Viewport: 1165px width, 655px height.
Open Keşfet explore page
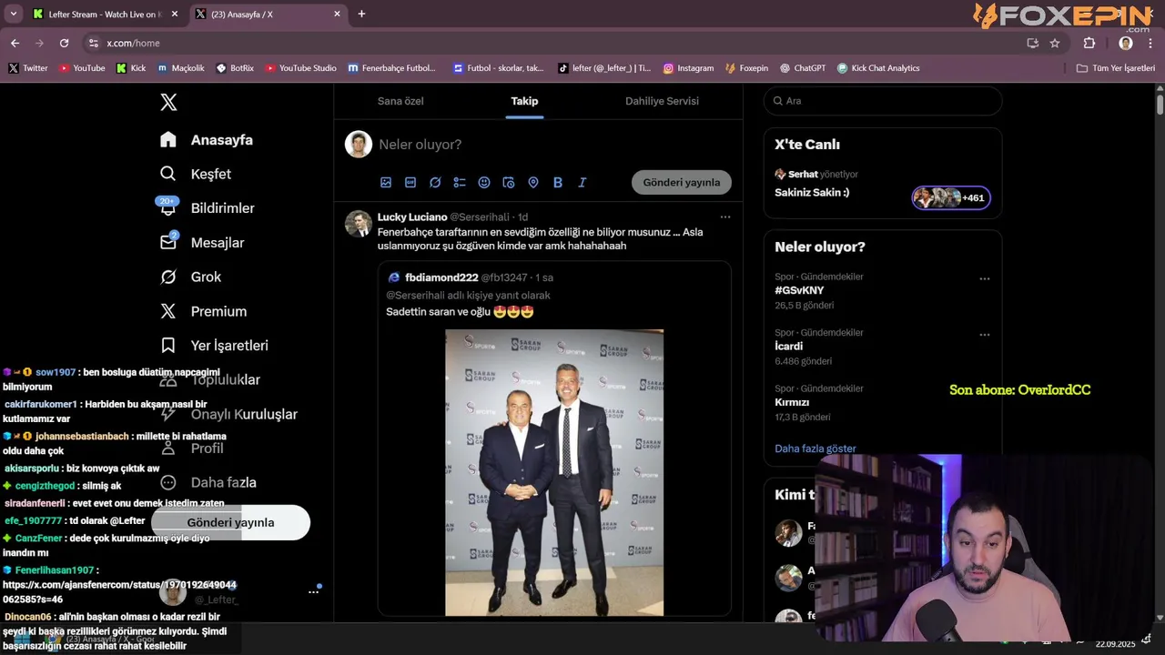coord(196,174)
